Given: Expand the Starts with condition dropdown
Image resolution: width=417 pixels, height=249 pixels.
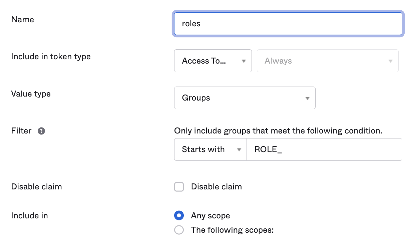Looking at the screenshot, I should (x=210, y=149).
